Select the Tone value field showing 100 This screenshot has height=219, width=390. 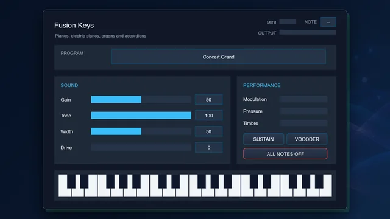tap(208, 116)
